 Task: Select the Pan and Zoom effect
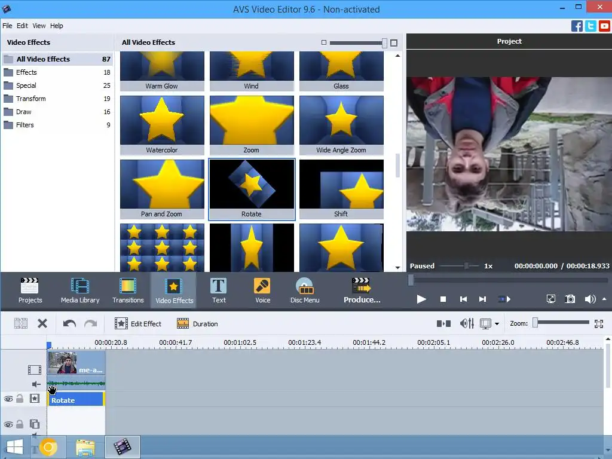tap(162, 189)
